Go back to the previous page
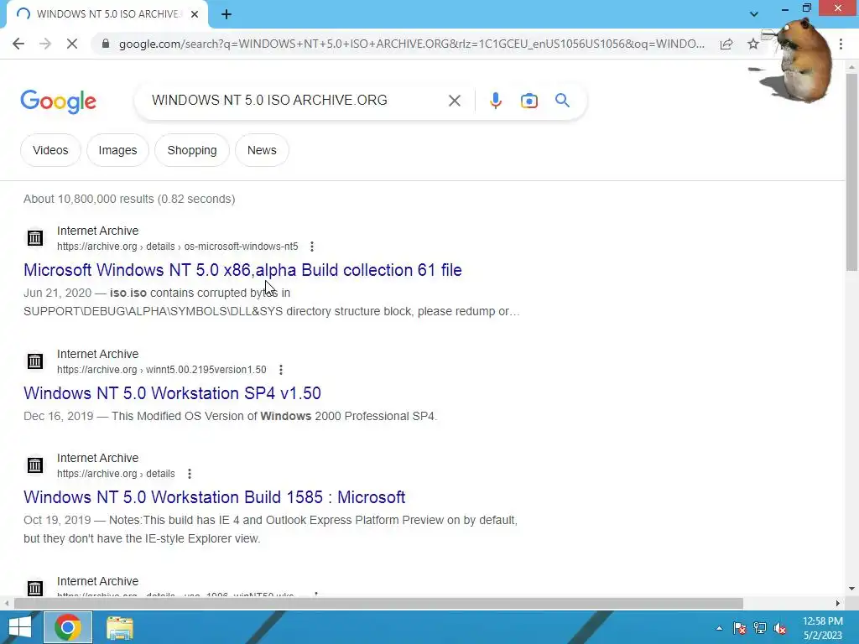The height and width of the screenshot is (644, 859). point(18,44)
